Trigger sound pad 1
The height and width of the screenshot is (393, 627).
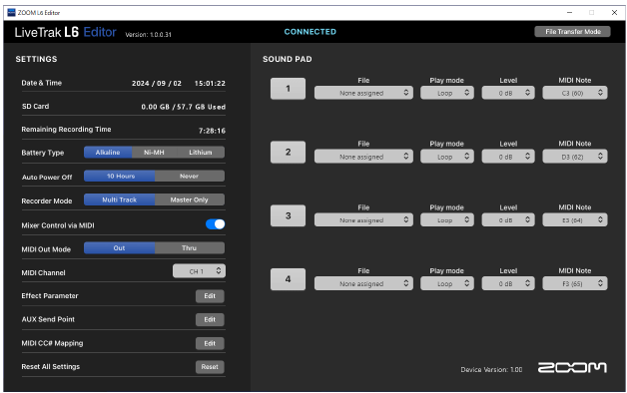click(x=288, y=88)
